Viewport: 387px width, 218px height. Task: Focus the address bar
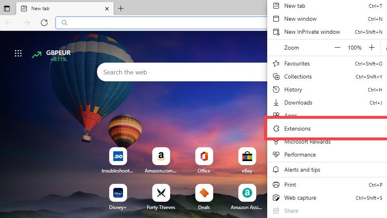(x=162, y=23)
